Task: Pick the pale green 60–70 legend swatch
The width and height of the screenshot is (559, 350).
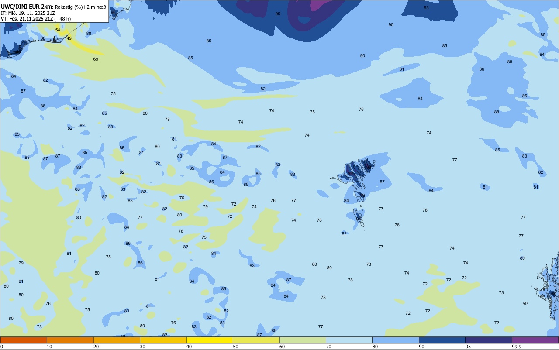Action: tap(303, 340)
